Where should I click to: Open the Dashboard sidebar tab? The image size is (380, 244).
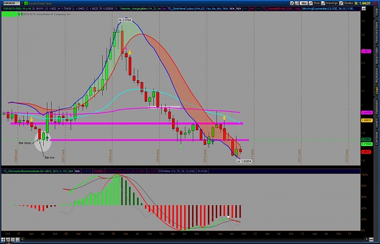click(x=377, y=108)
